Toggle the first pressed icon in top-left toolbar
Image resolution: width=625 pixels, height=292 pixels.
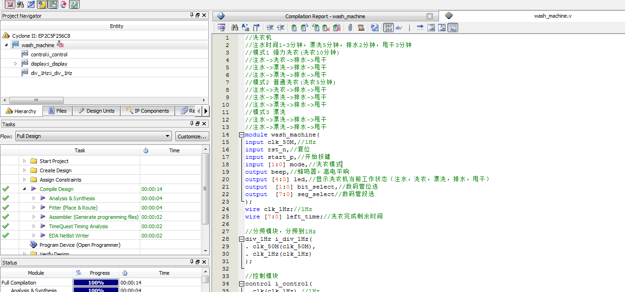[x=10, y=5]
